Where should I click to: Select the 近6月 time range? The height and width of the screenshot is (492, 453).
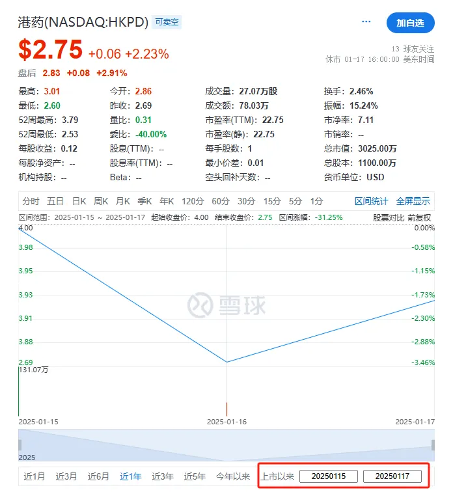[x=98, y=476]
